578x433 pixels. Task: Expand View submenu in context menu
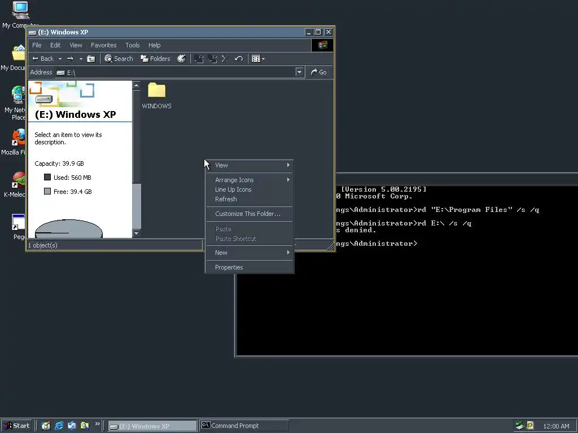coord(249,165)
